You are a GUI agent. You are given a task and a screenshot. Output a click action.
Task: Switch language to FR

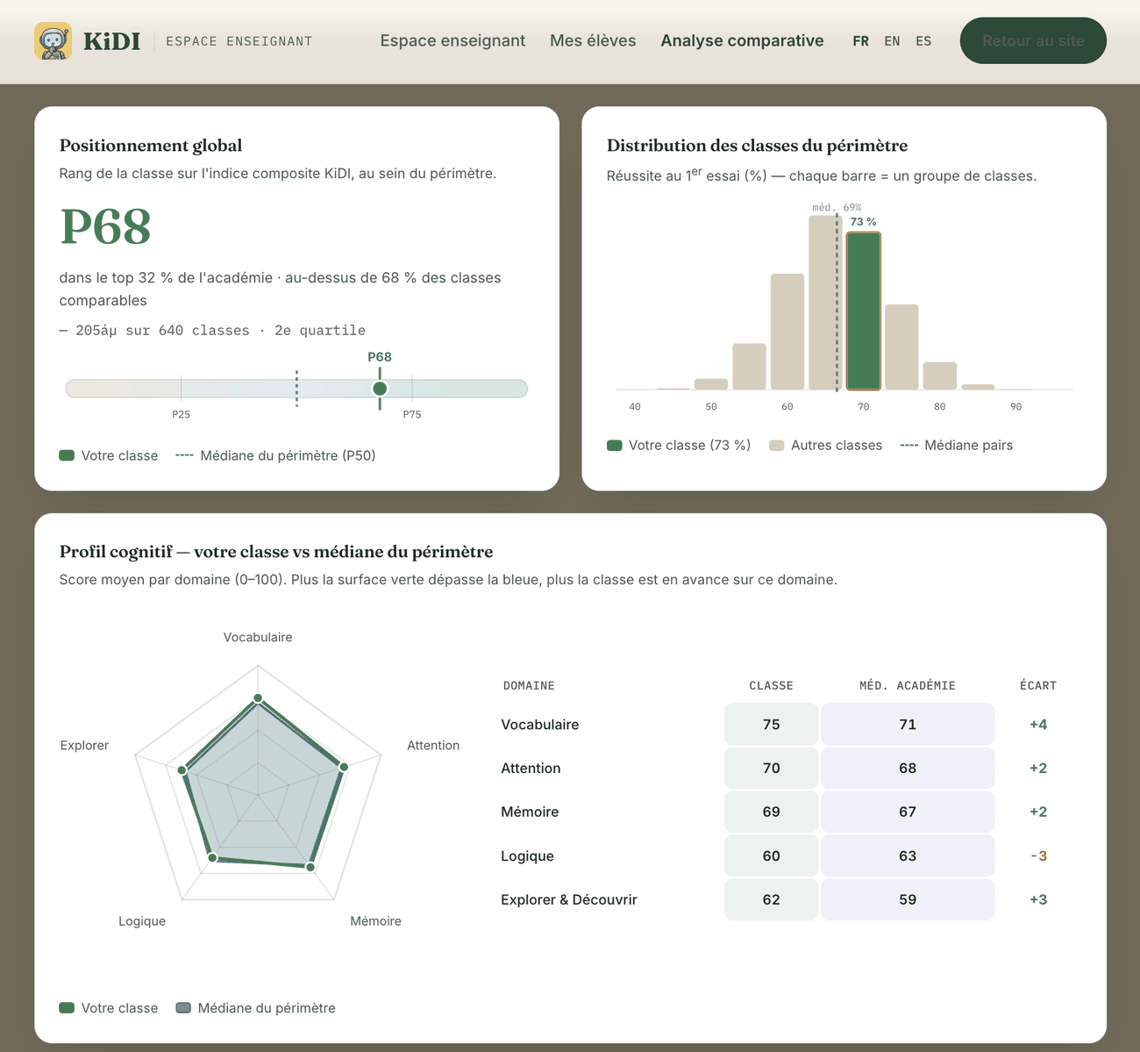tap(861, 41)
